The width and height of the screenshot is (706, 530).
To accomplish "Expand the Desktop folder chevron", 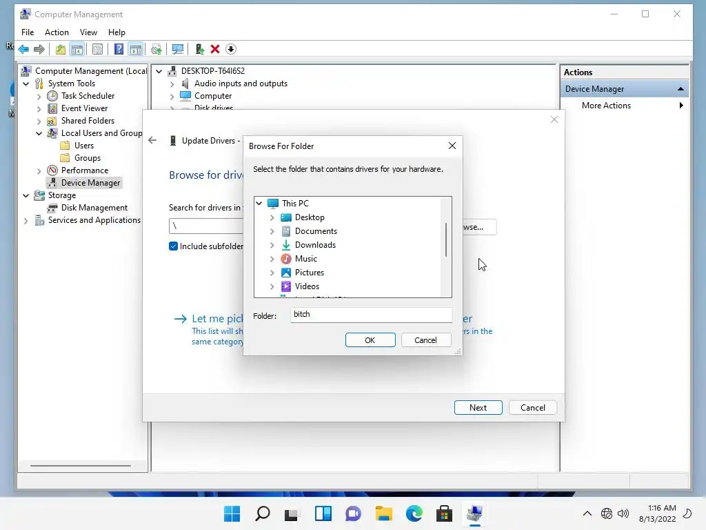I will point(272,217).
